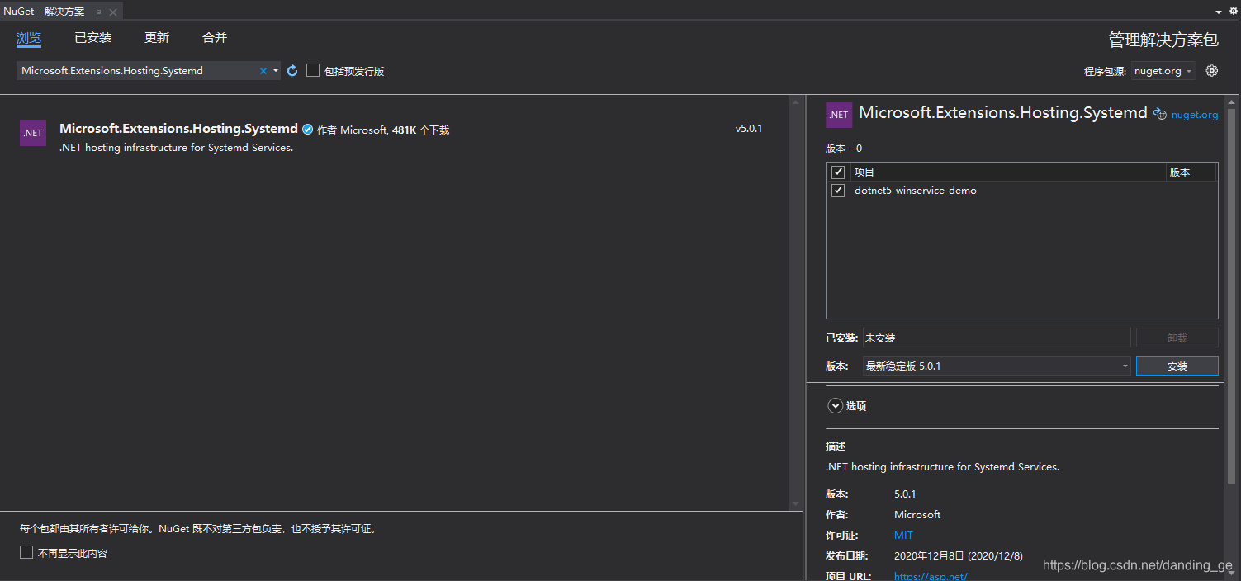
Task: Open the https://asp.net/ project URL
Action: pyautogui.click(x=931, y=576)
